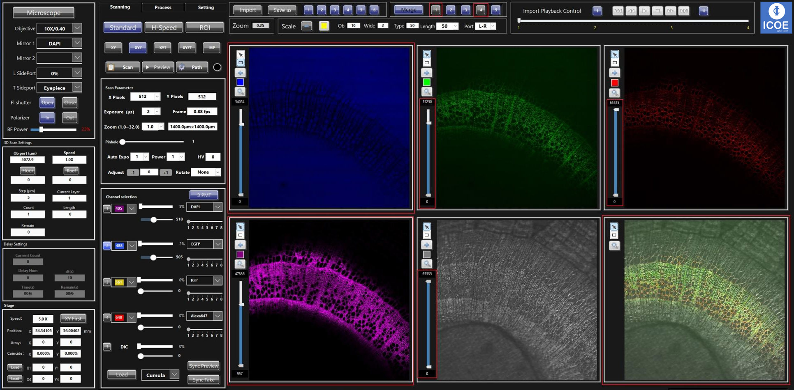Screen dimensions: 794x390
Task: Click the fast-forward playback button
Action: click(671, 11)
